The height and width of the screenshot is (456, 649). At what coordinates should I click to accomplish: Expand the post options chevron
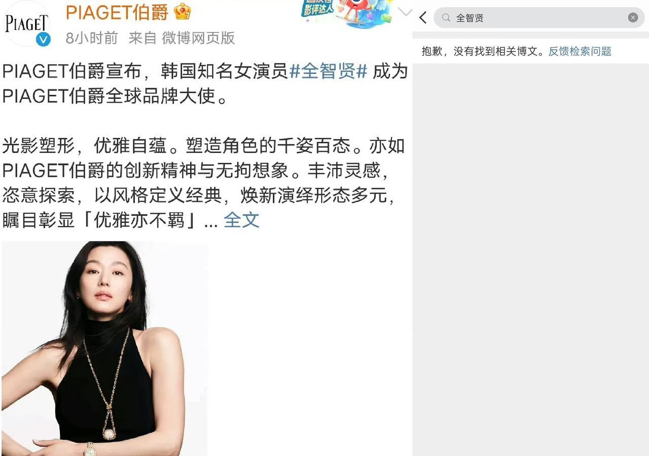tap(405, 12)
